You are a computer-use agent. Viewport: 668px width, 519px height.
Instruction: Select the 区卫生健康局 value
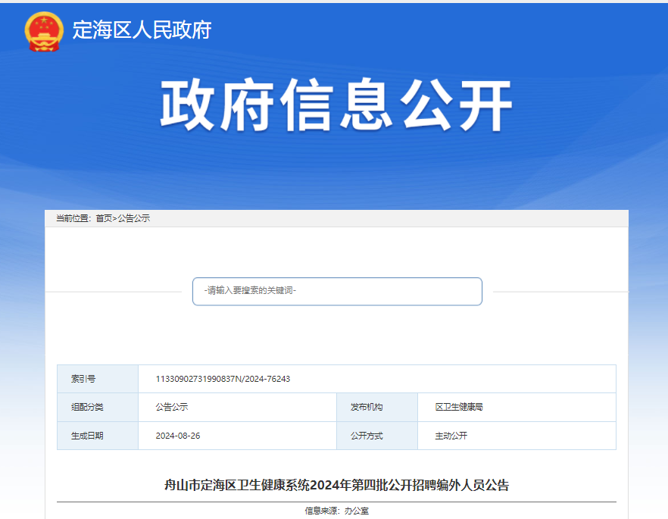point(459,407)
